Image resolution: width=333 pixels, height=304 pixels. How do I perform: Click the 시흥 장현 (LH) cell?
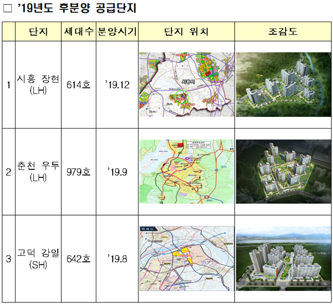(38, 85)
